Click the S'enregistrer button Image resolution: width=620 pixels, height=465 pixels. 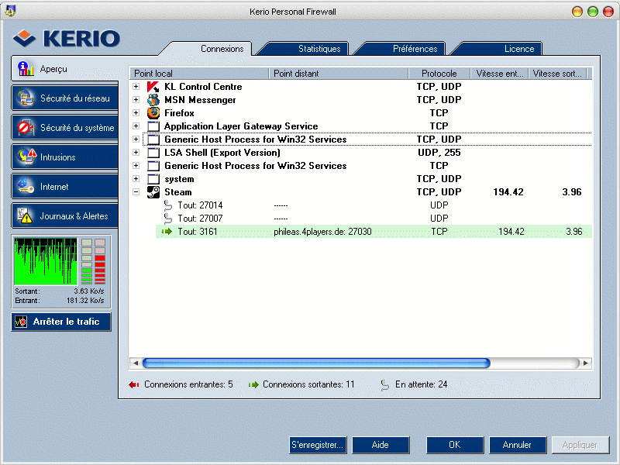point(317,445)
